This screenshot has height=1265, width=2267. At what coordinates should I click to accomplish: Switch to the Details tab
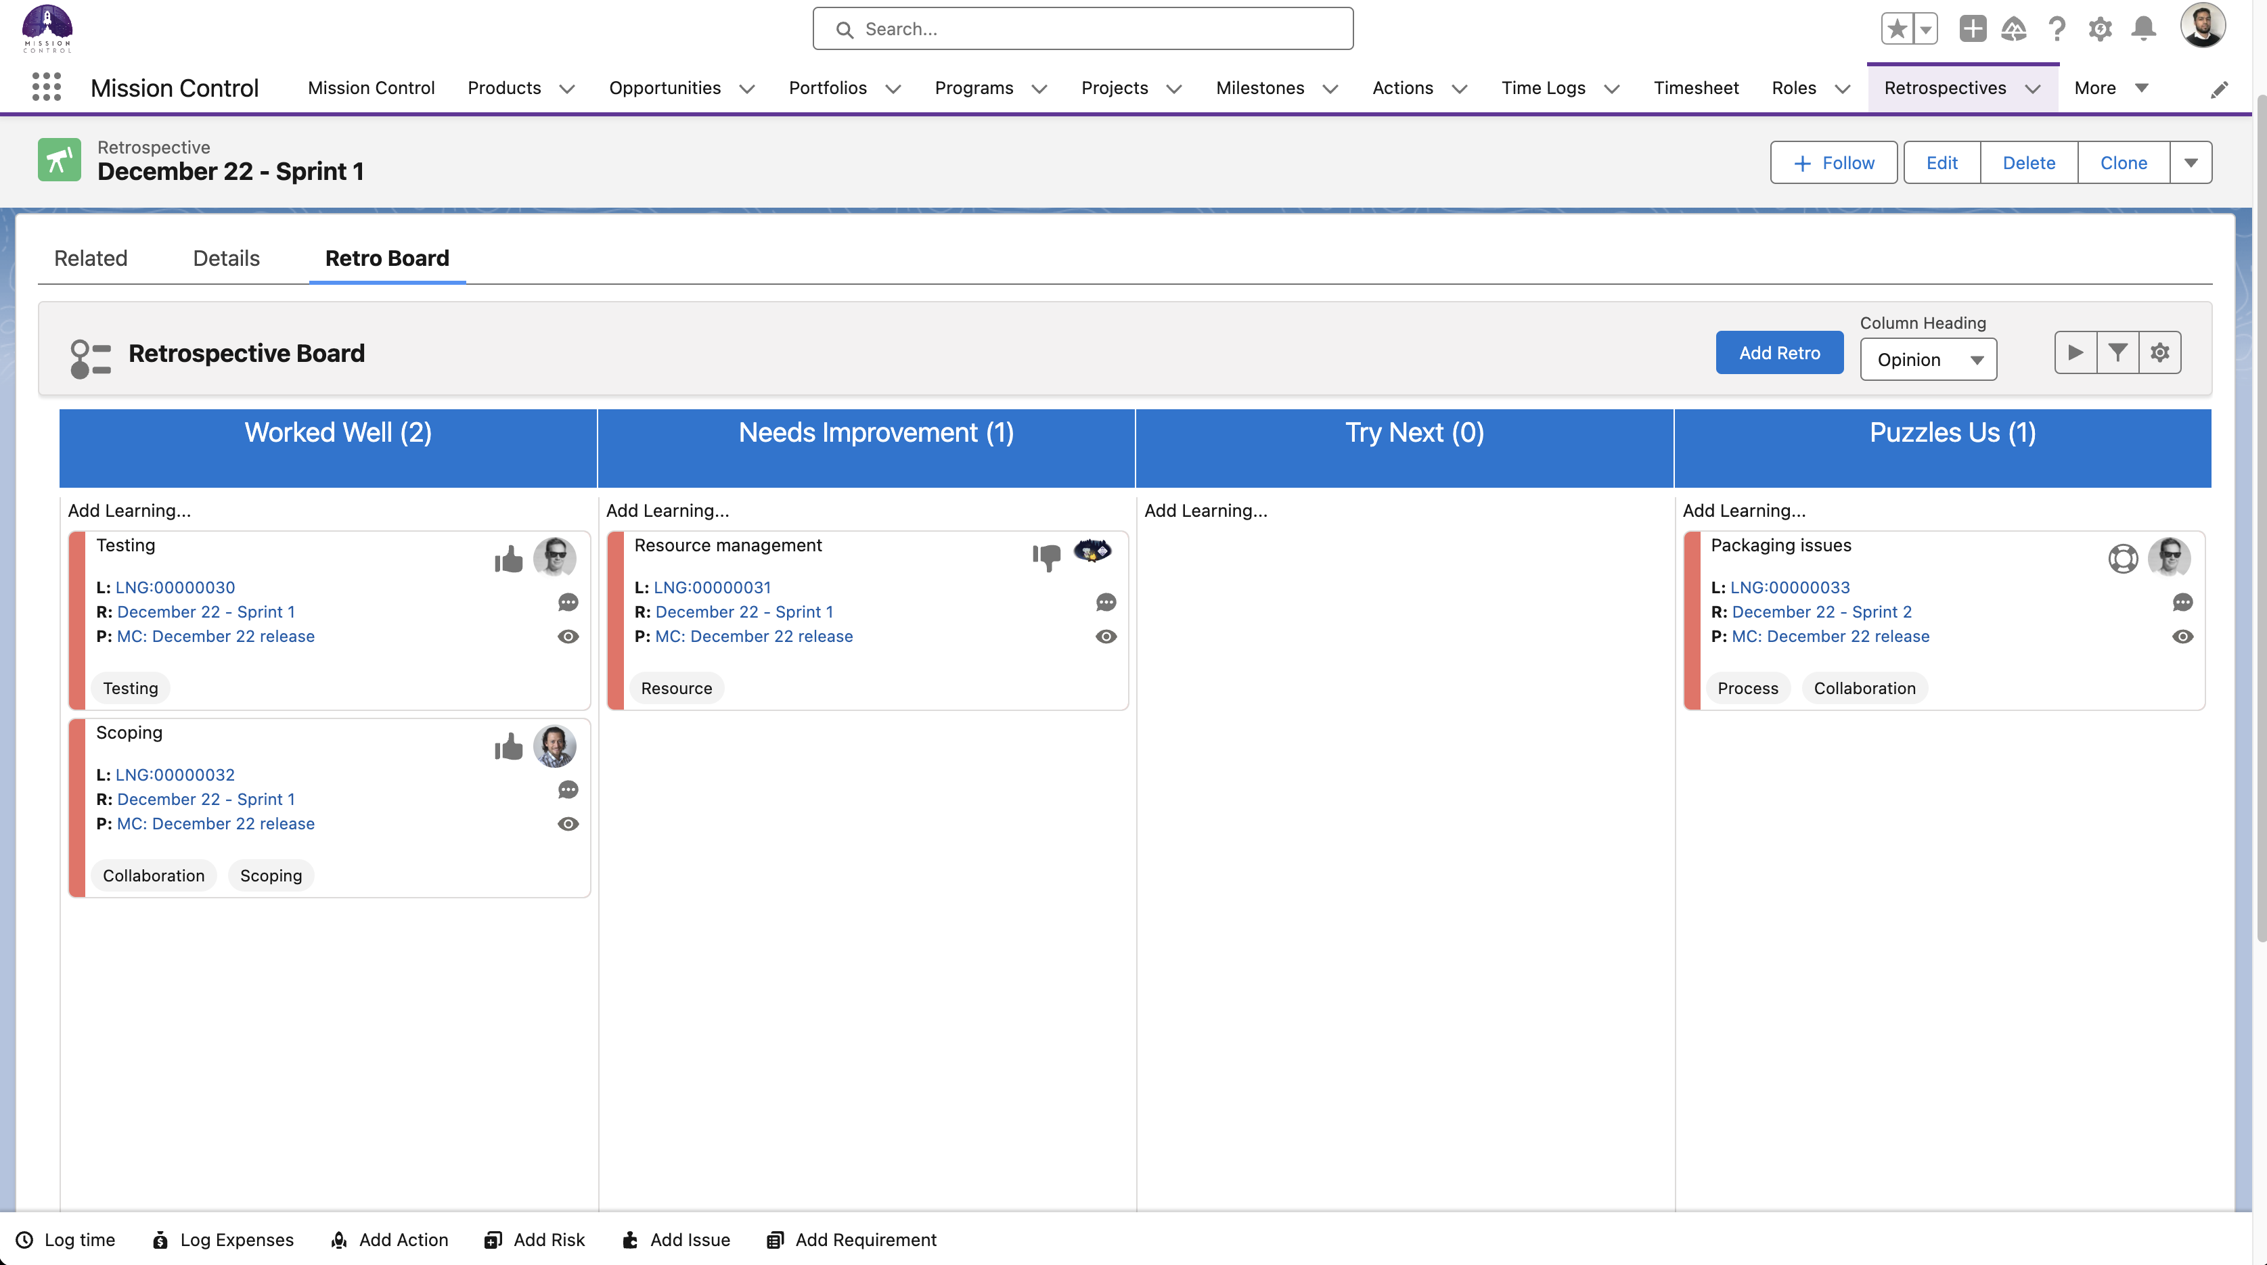click(226, 258)
